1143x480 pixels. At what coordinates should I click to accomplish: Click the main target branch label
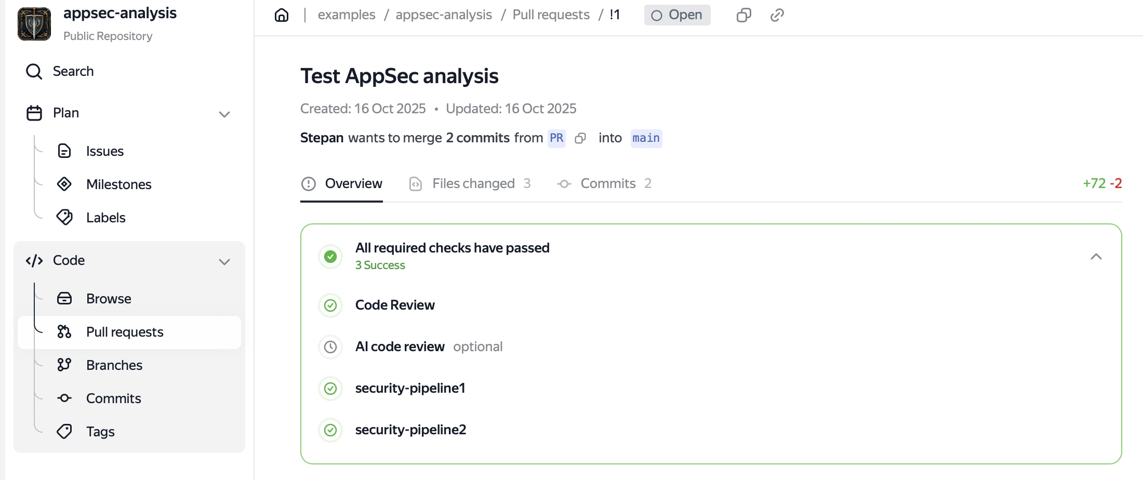646,138
